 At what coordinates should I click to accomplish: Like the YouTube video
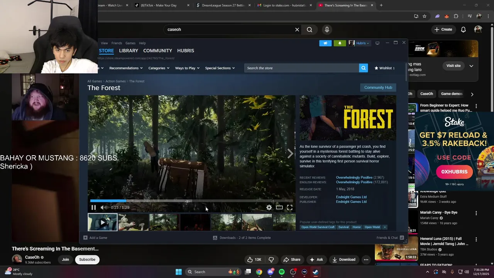[x=254, y=259]
